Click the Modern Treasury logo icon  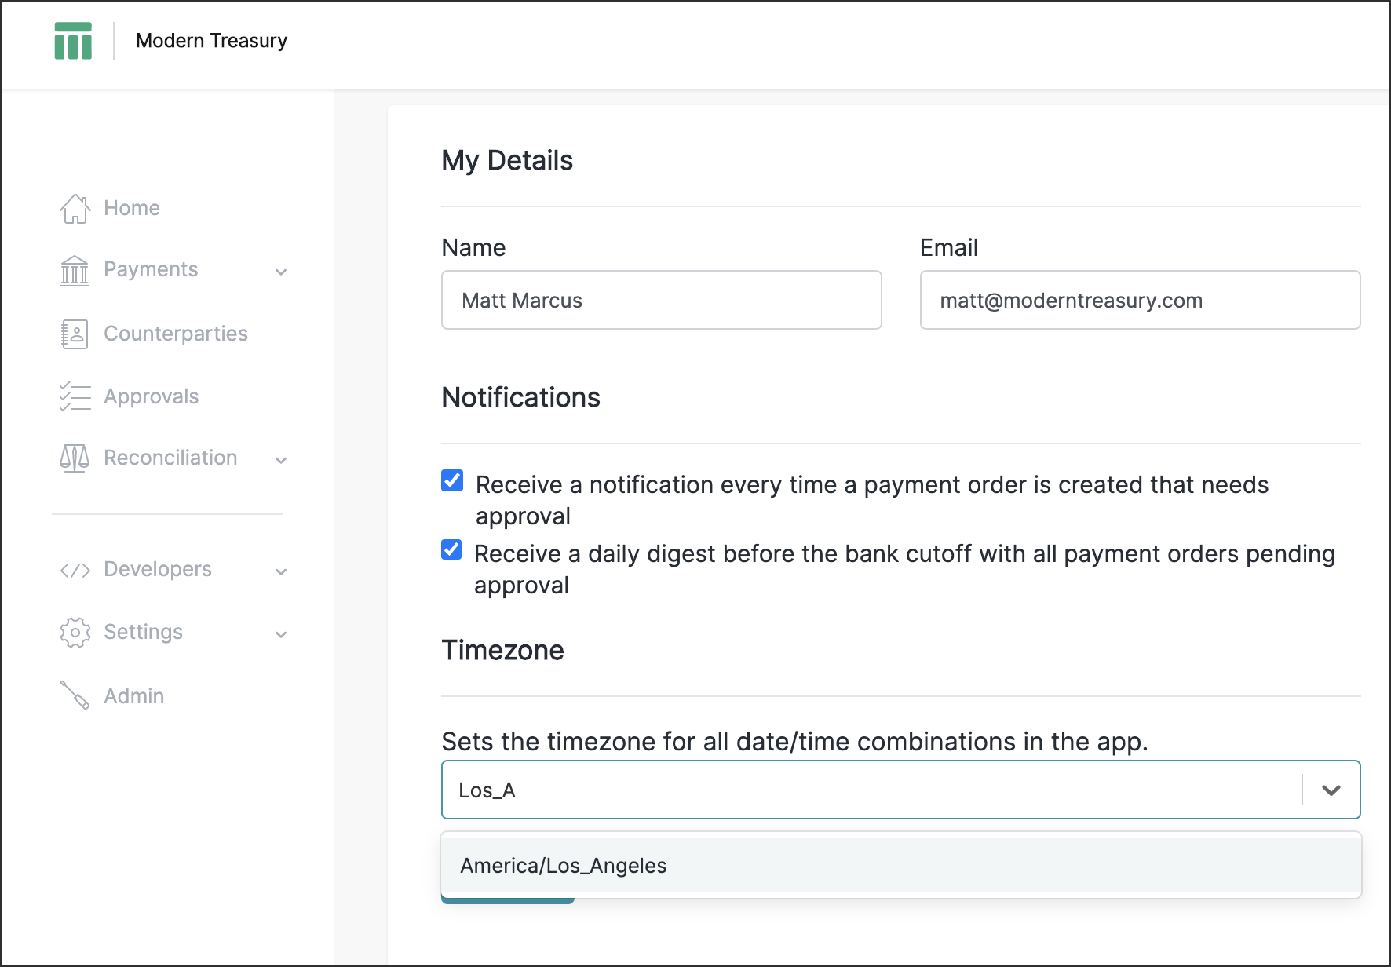click(x=73, y=41)
